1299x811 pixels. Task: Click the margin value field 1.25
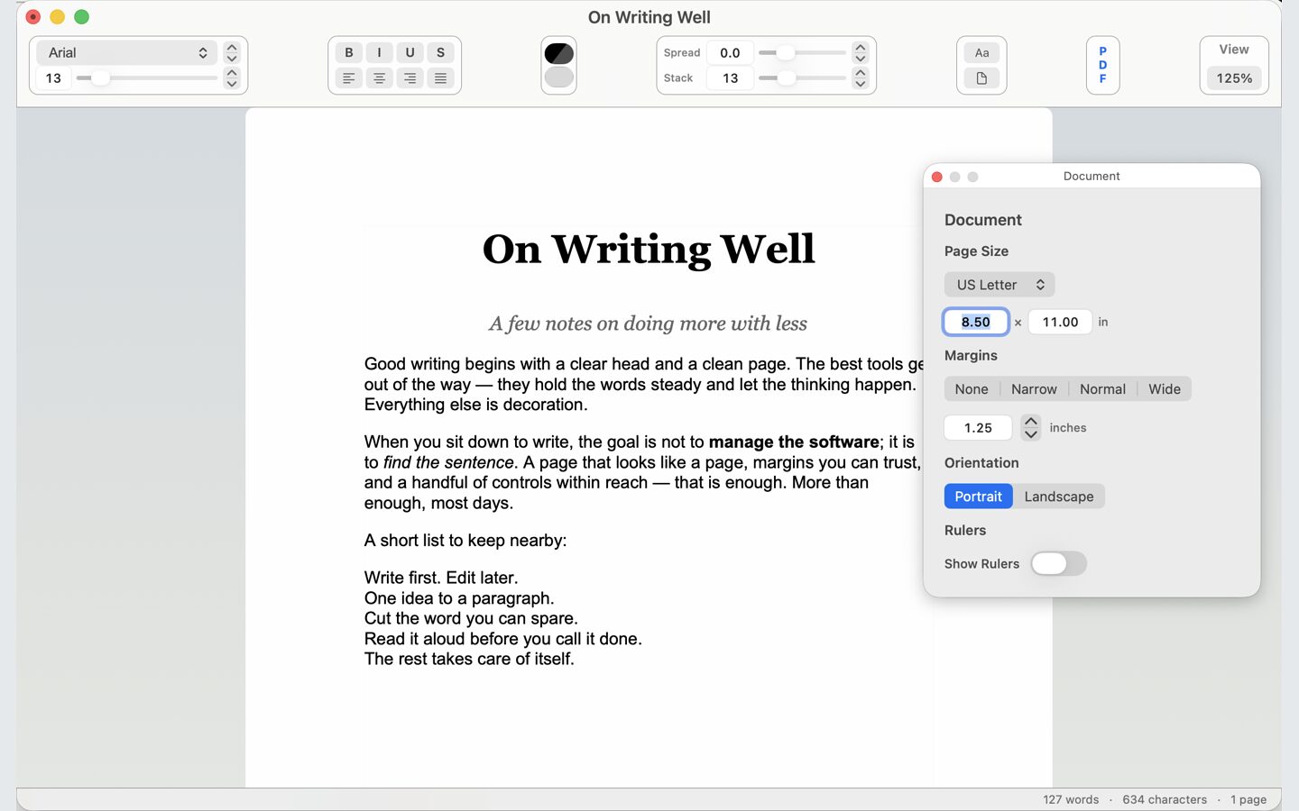tap(978, 428)
